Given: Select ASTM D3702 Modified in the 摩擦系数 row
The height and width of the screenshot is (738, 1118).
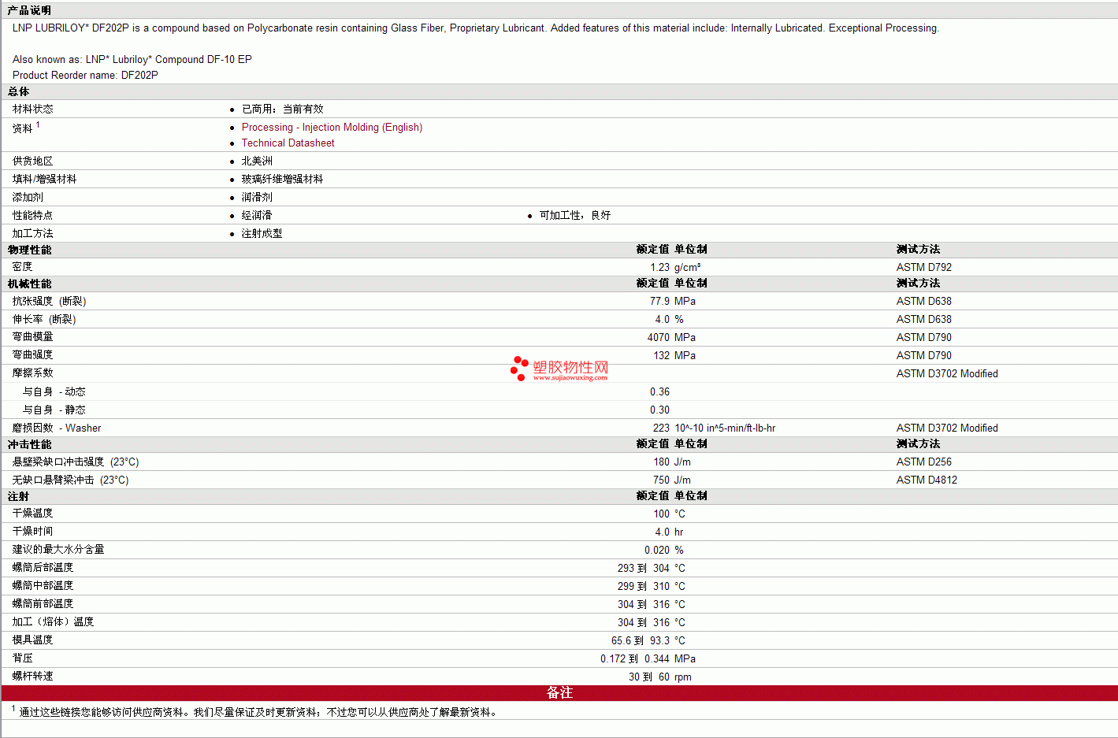Looking at the screenshot, I should point(947,374).
